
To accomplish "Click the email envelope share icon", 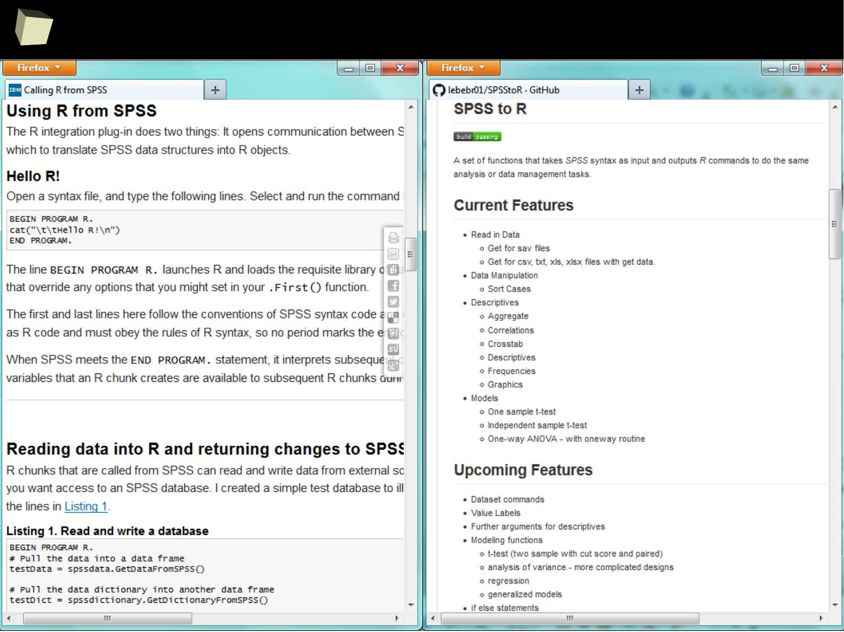I will pyautogui.click(x=393, y=253).
